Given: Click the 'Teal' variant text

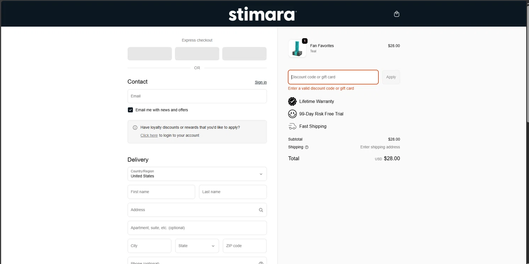Looking at the screenshot, I should pyautogui.click(x=313, y=51).
